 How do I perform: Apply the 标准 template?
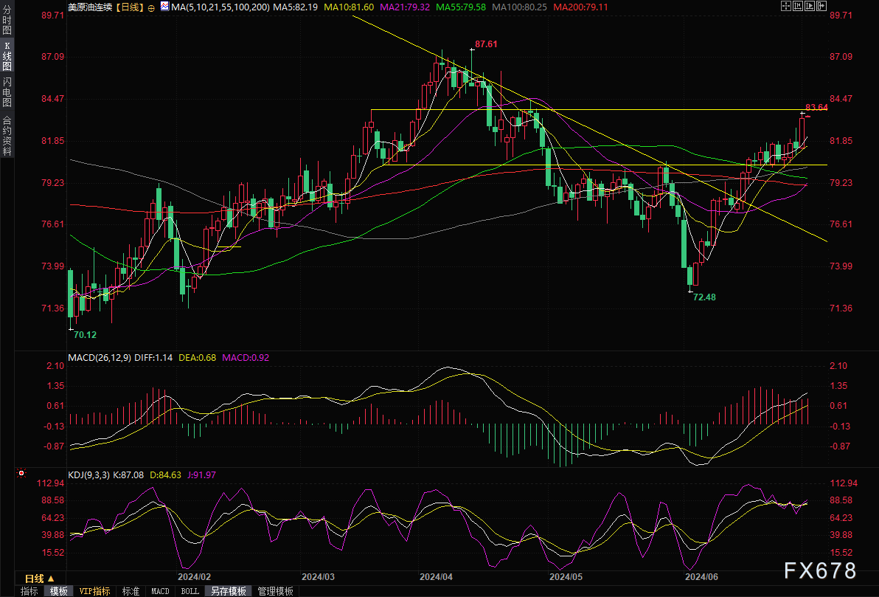(x=131, y=591)
